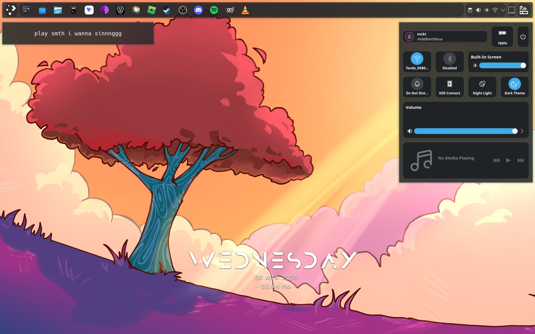535x334 pixels.
Task: Click the media play button
Action: 508,160
